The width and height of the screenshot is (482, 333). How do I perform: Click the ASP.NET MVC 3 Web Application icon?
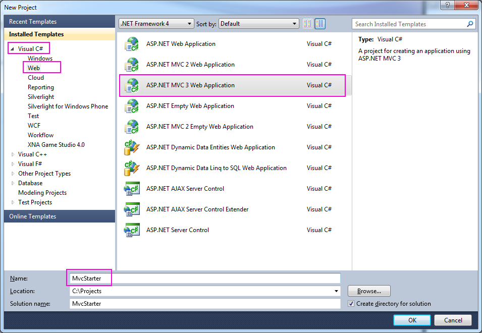click(132, 85)
